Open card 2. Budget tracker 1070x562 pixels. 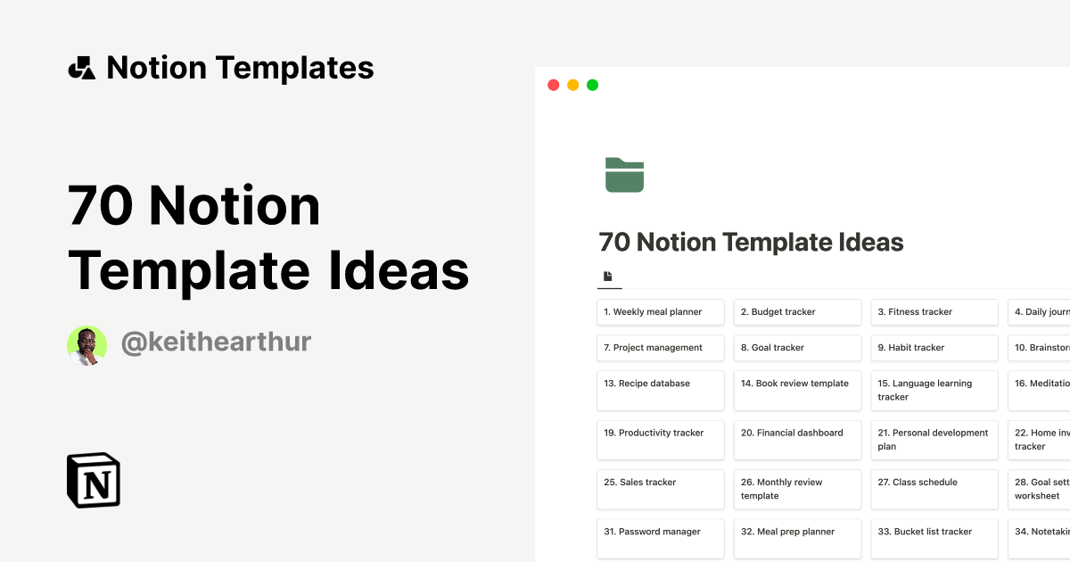tap(798, 312)
